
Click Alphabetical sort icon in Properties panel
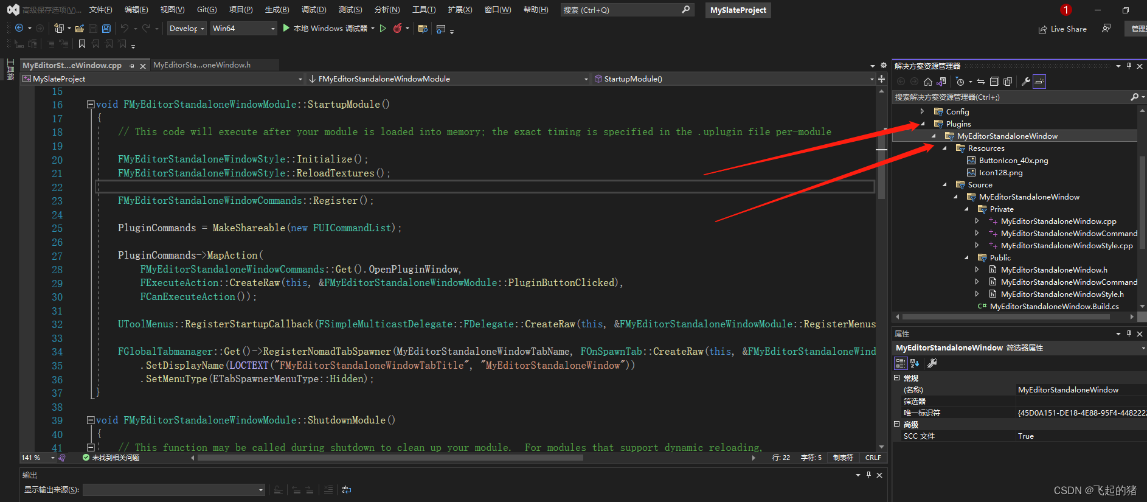pyautogui.click(x=915, y=363)
